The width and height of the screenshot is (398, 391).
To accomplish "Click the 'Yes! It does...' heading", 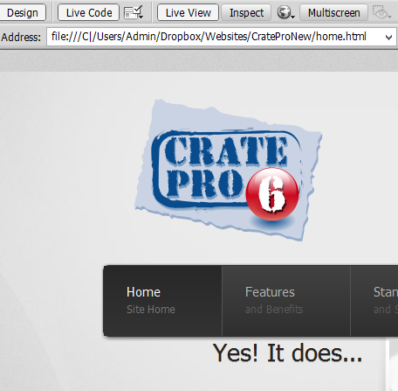I will click(287, 353).
